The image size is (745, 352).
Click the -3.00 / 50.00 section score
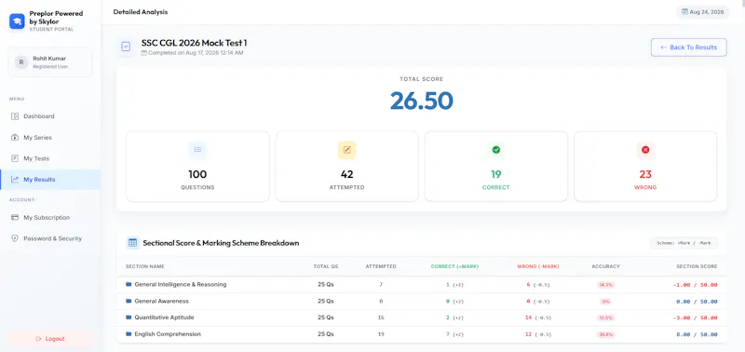pyautogui.click(x=696, y=318)
